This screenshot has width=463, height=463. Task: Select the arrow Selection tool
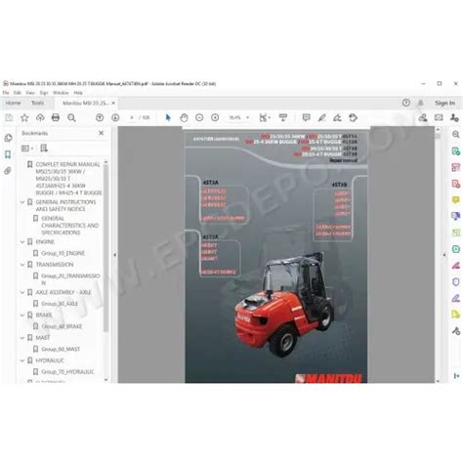(168, 118)
